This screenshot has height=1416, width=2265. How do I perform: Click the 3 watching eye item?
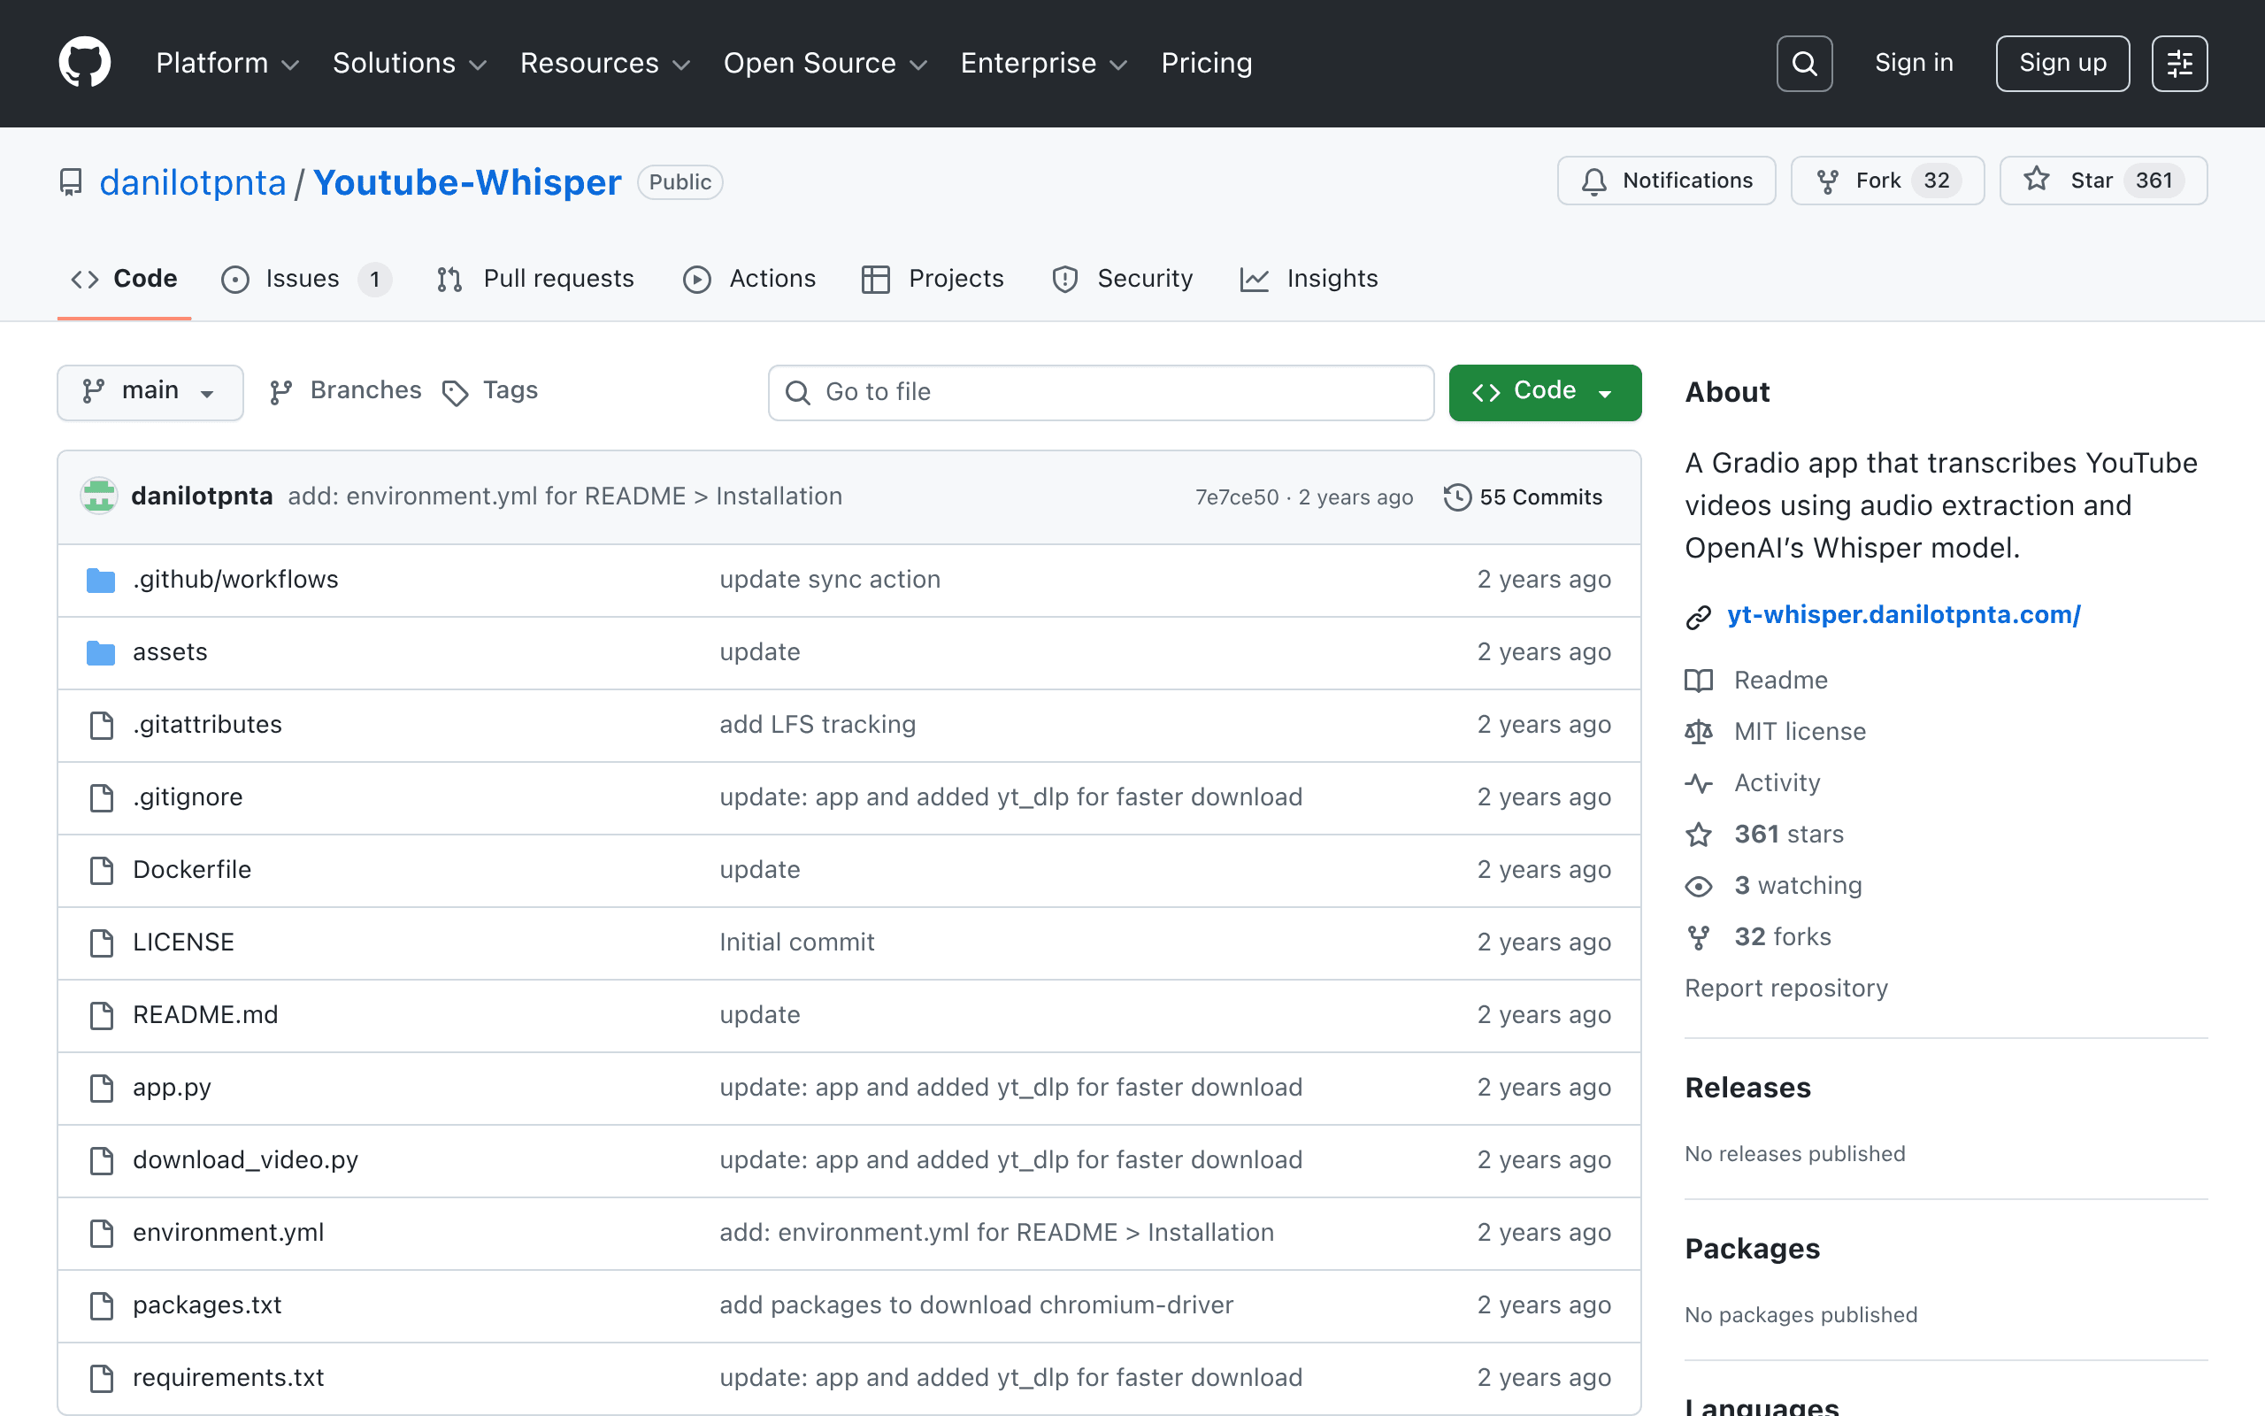point(1774,885)
